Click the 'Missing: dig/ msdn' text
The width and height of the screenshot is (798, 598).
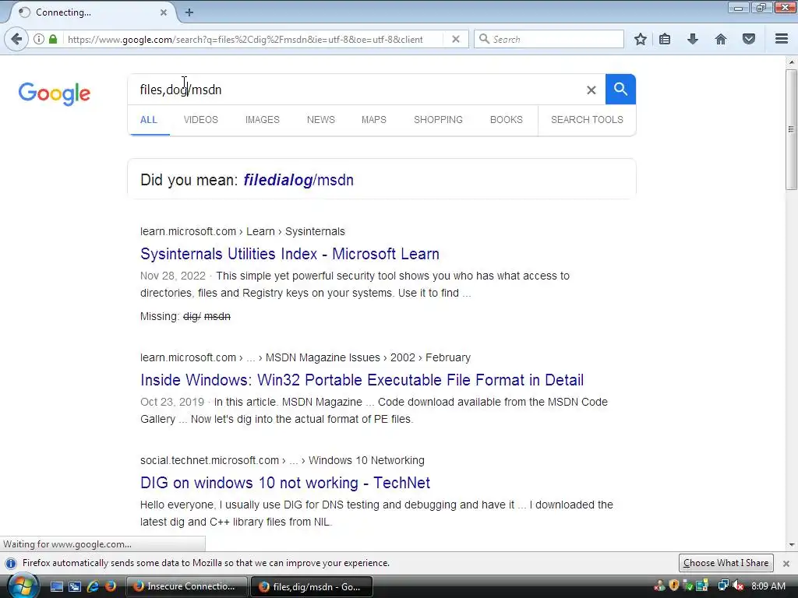pos(185,316)
